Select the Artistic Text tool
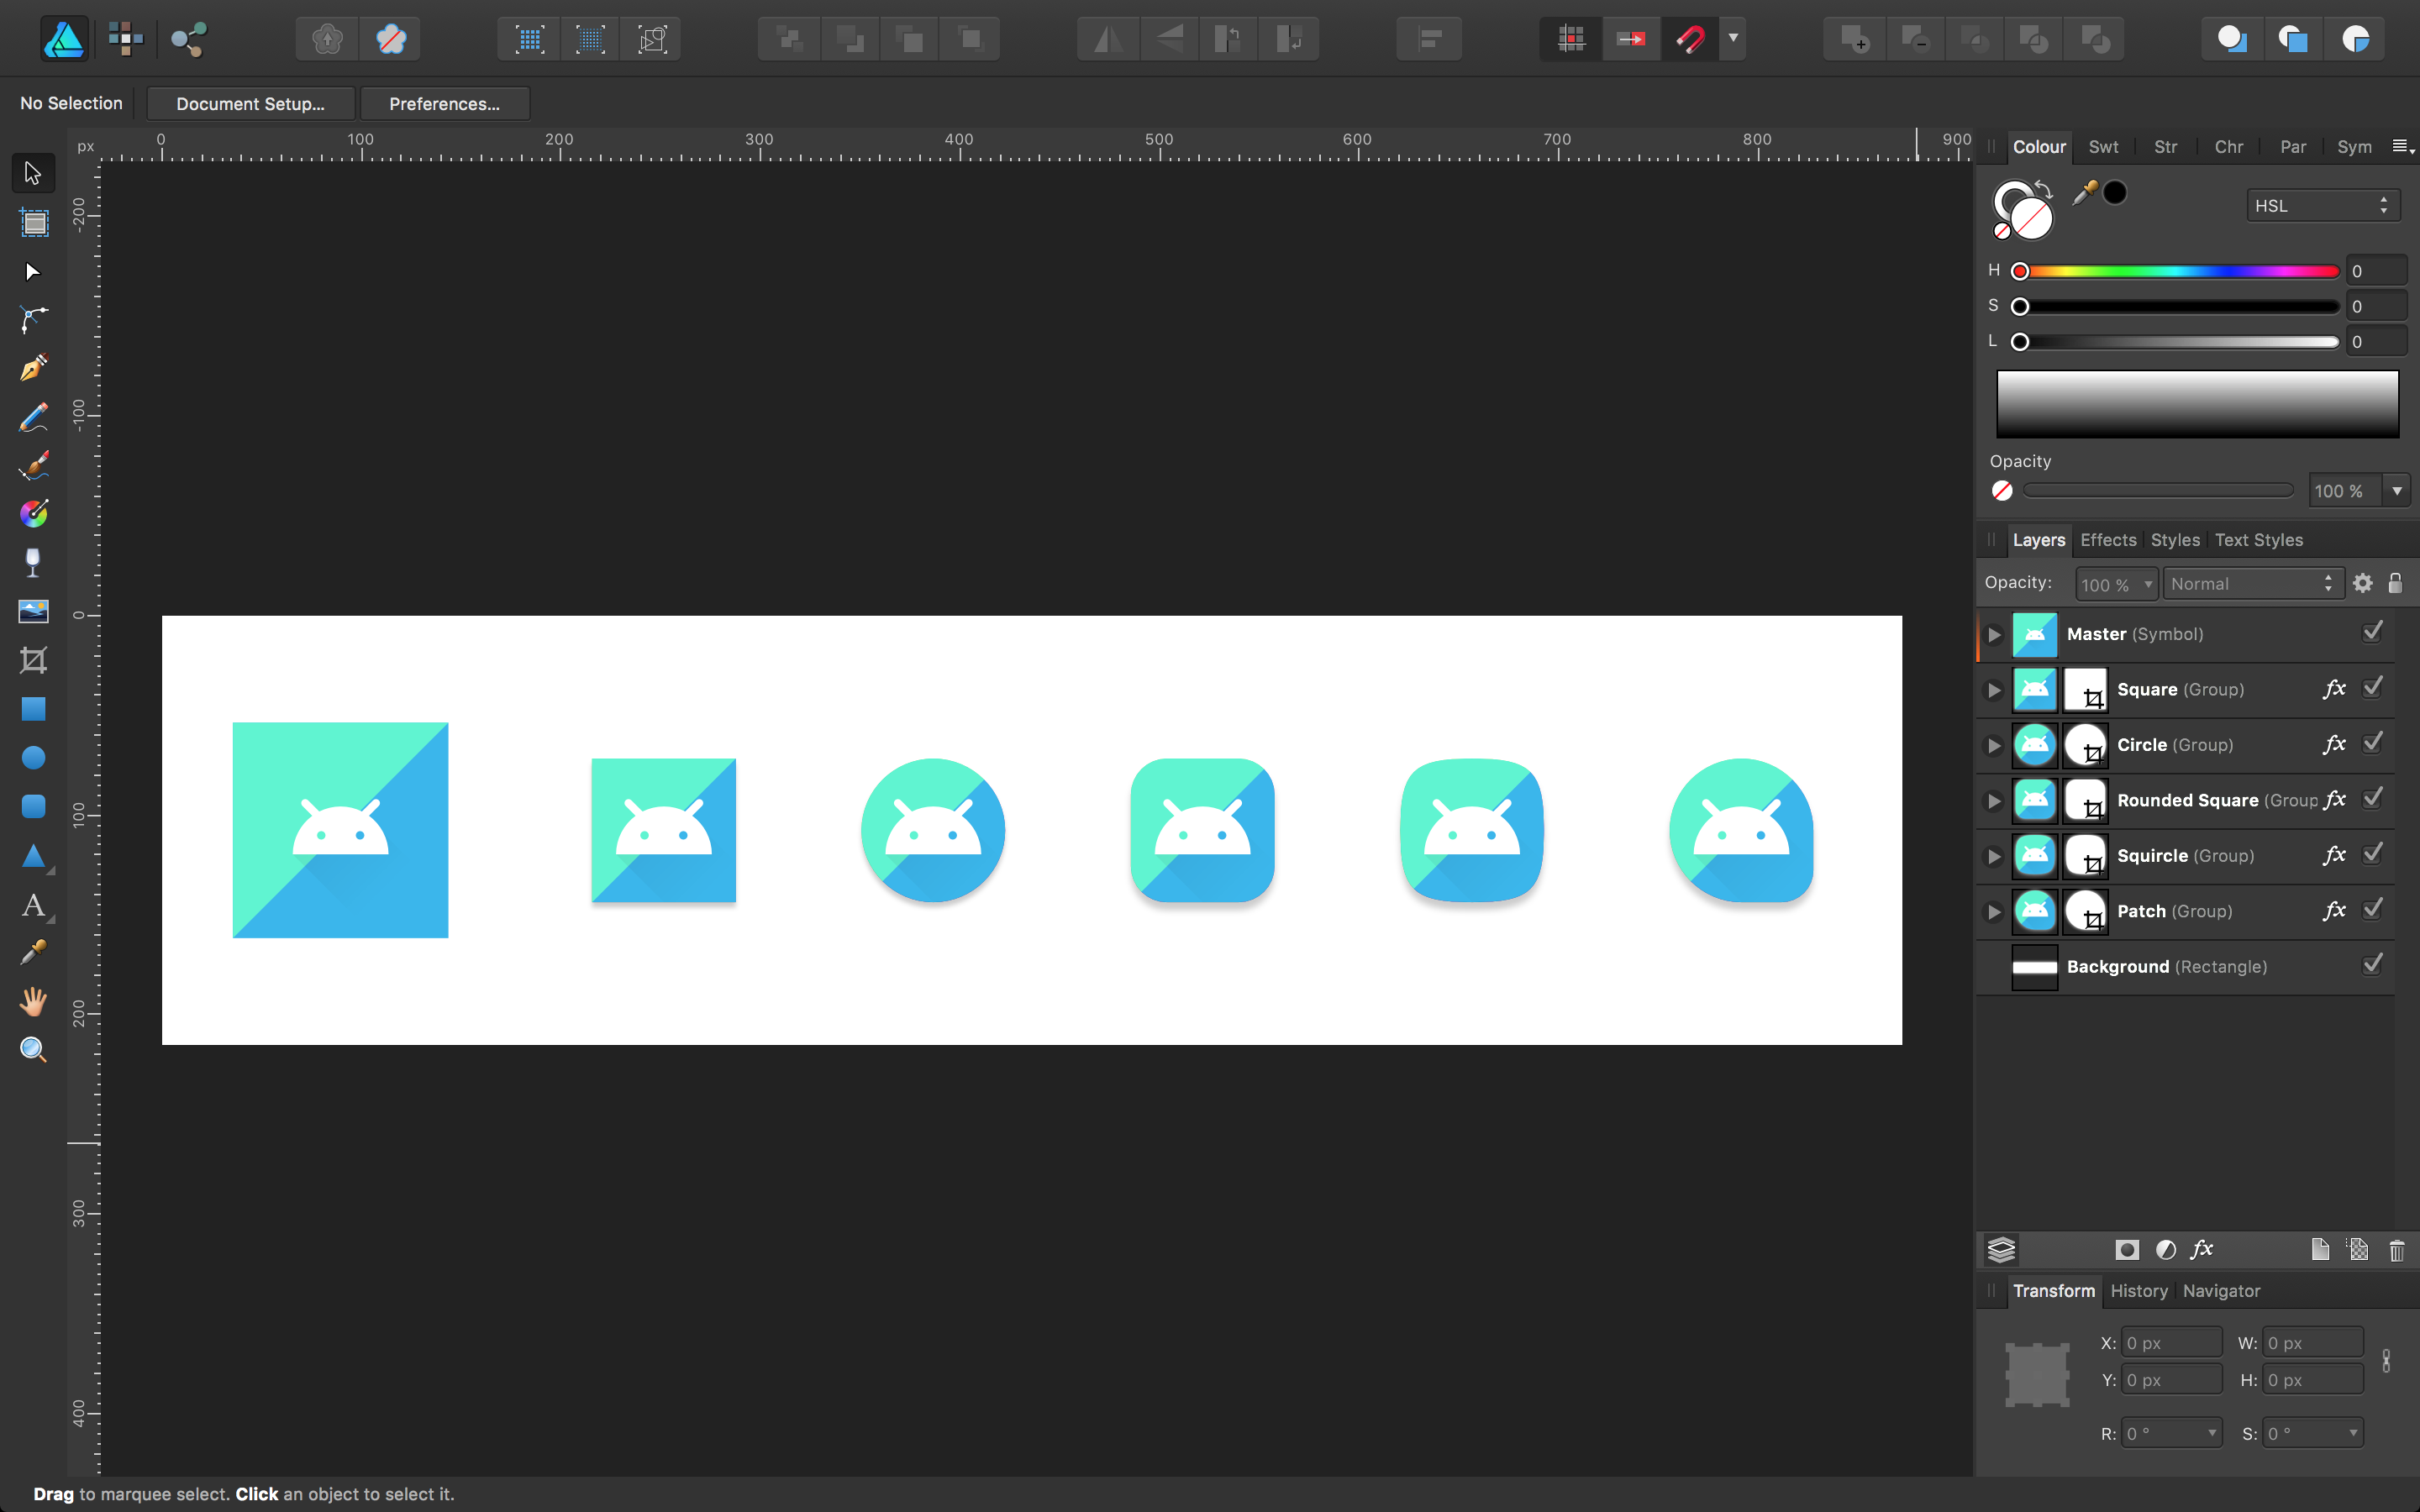This screenshot has width=2420, height=1512. click(33, 906)
